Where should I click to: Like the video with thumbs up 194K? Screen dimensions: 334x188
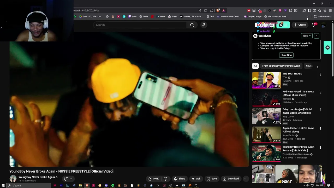[x=153, y=179]
